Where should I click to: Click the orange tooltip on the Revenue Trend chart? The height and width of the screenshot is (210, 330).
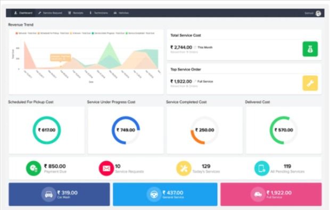click(x=60, y=58)
